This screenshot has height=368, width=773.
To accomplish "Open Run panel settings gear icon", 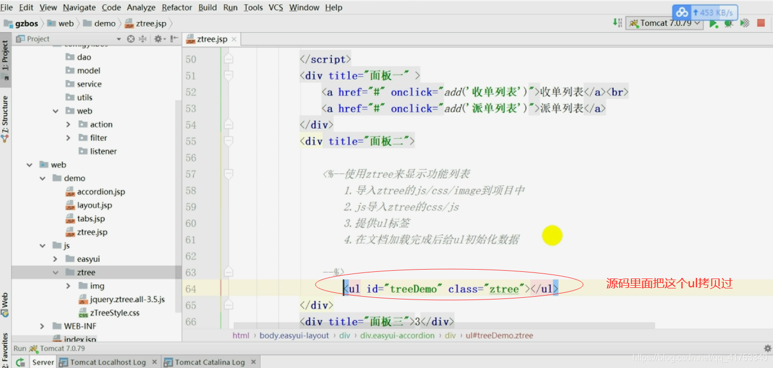I will (767, 349).
